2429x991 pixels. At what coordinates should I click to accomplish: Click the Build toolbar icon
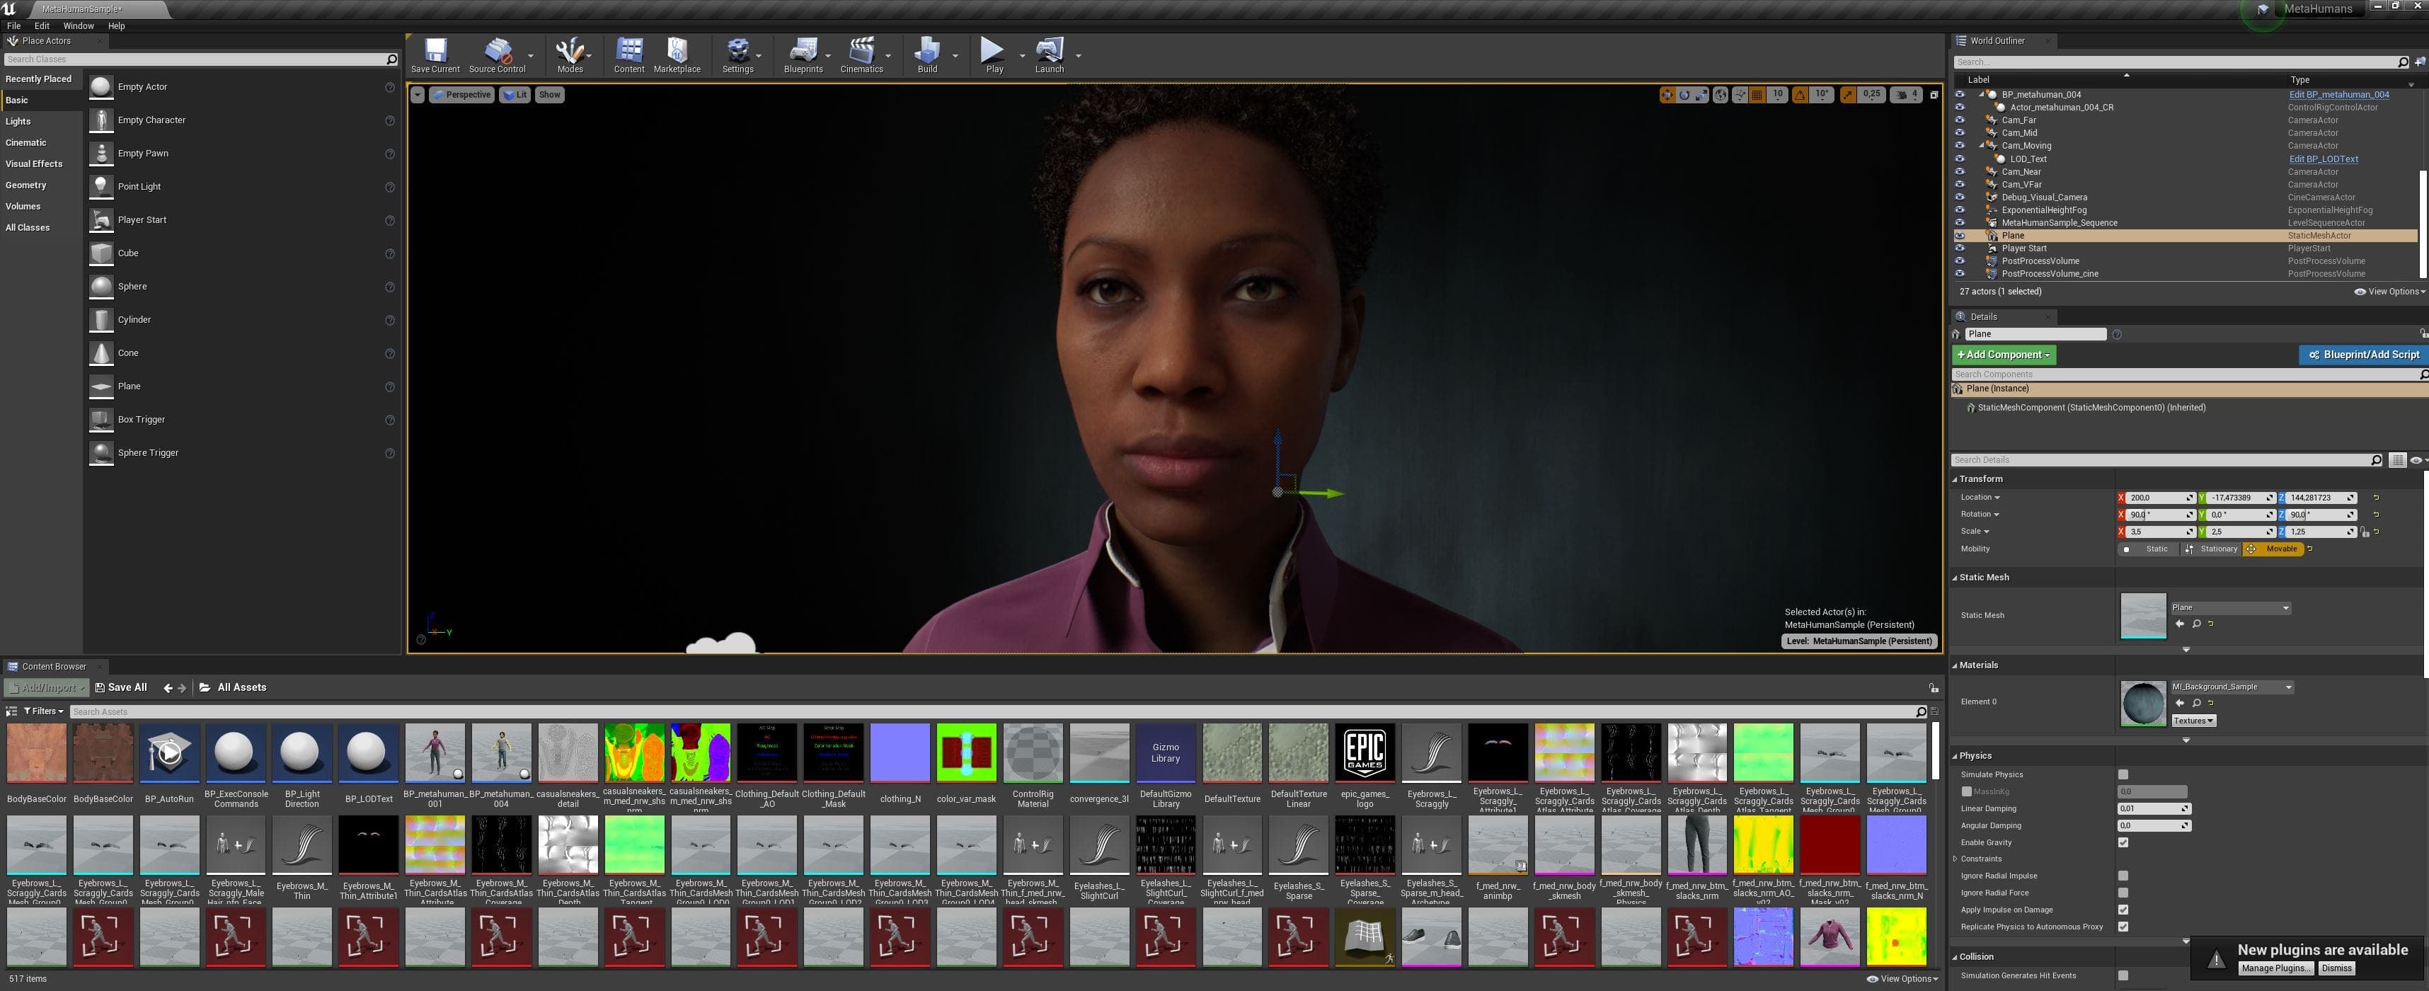coord(927,51)
